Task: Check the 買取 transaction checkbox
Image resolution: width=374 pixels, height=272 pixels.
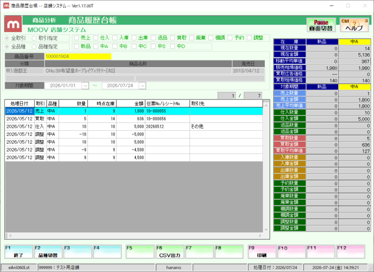Action: pos(172,38)
